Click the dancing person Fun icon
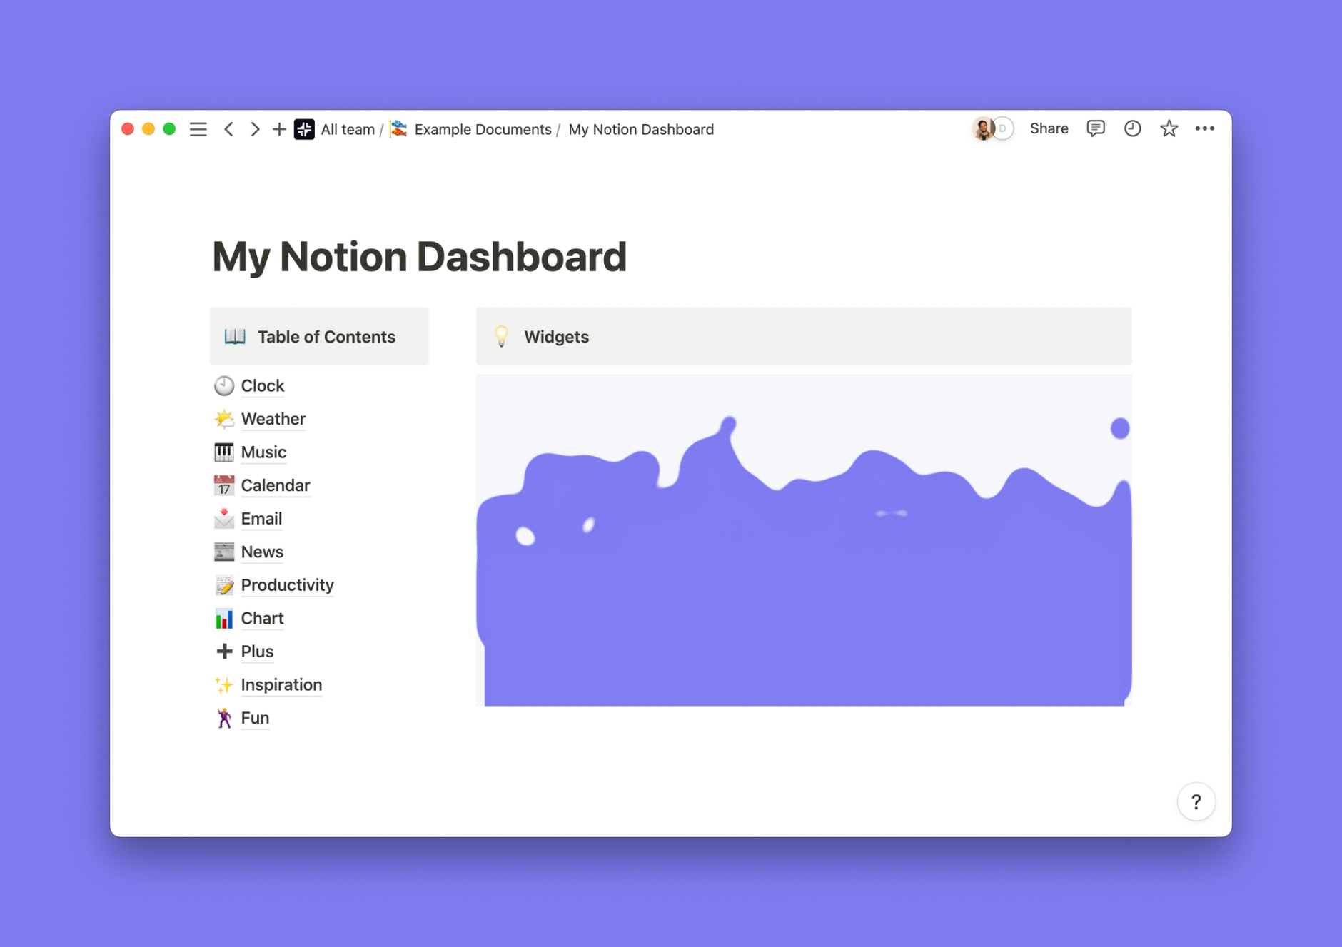 coord(224,718)
